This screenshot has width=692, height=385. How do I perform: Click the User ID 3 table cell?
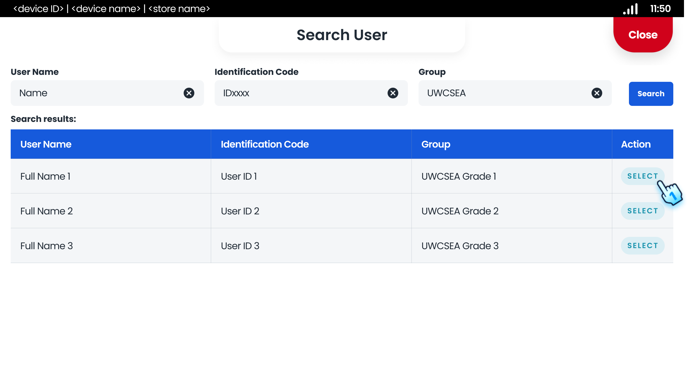coord(240,245)
